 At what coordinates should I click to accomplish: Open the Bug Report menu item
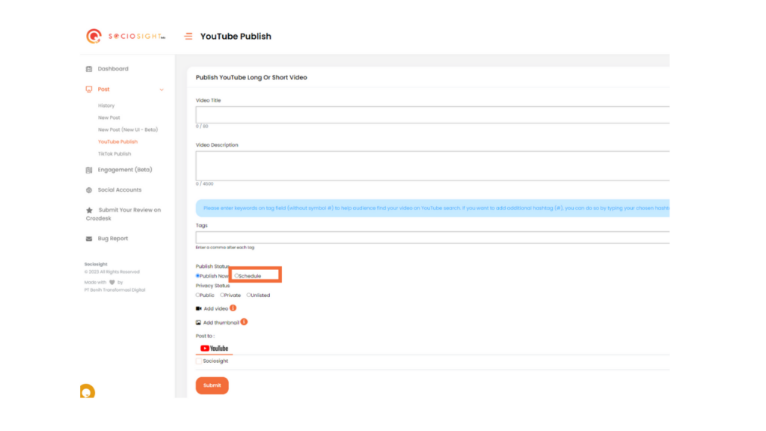click(x=113, y=239)
